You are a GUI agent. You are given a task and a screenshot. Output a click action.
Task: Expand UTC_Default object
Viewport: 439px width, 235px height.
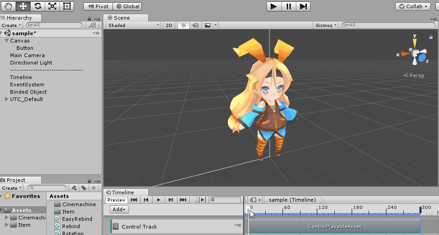point(6,99)
